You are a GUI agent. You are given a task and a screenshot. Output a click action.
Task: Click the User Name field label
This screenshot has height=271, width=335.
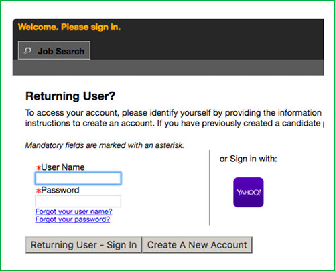[63, 167]
